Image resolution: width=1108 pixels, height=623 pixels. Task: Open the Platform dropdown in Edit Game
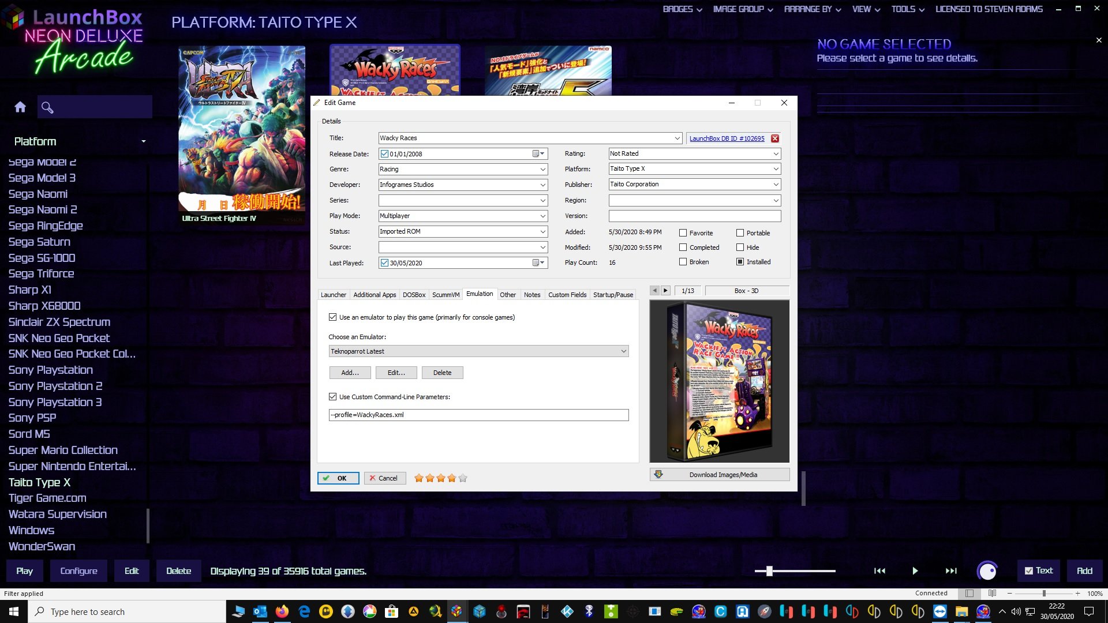point(776,169)
